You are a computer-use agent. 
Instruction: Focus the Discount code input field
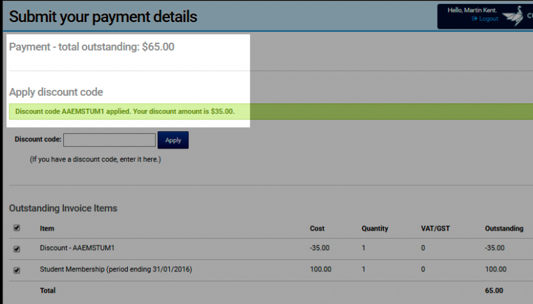pyautogui.click(x=109, y=140)
